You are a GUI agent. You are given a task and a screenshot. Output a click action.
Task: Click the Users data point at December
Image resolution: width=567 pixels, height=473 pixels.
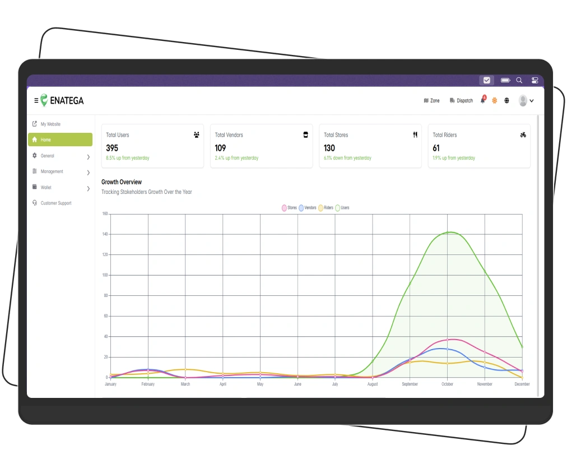(x=522, y=347)
